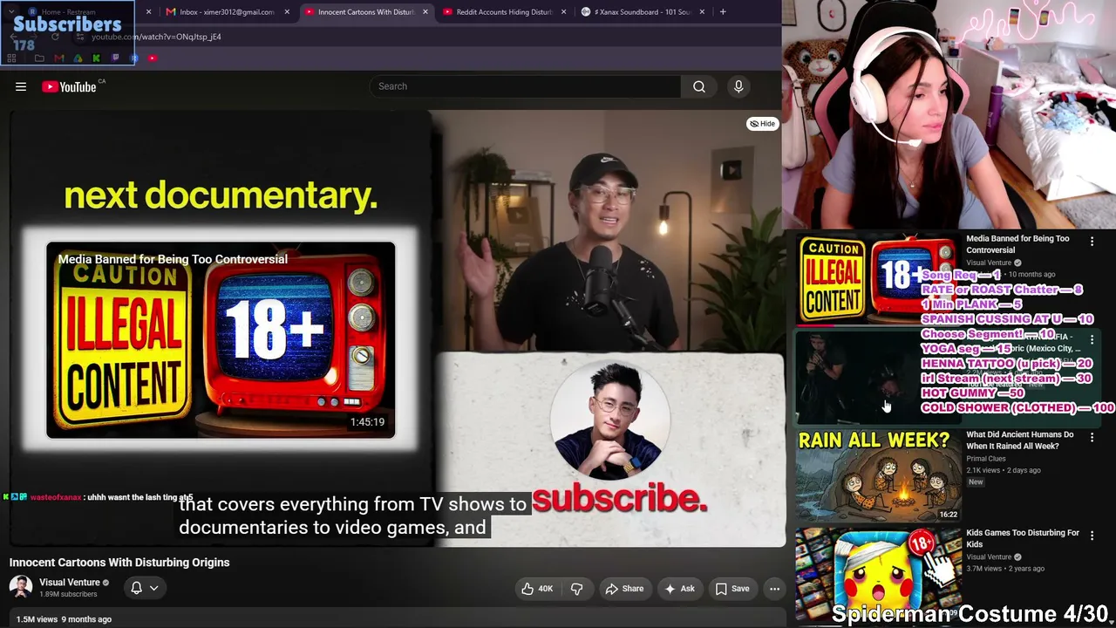Click the YouTube search magnifier button

699,86
